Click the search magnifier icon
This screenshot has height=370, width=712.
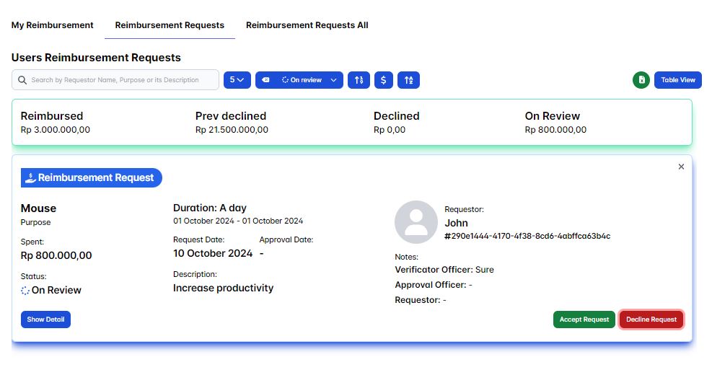click(x=22, y=80)
